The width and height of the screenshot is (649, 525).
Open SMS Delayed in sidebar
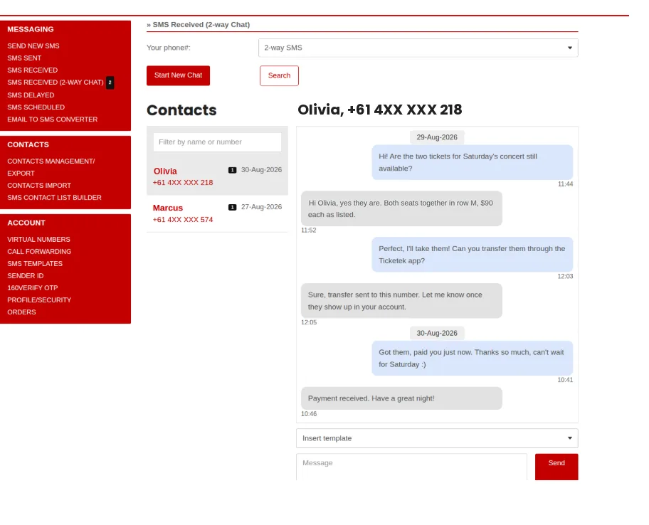pos(31,95)
